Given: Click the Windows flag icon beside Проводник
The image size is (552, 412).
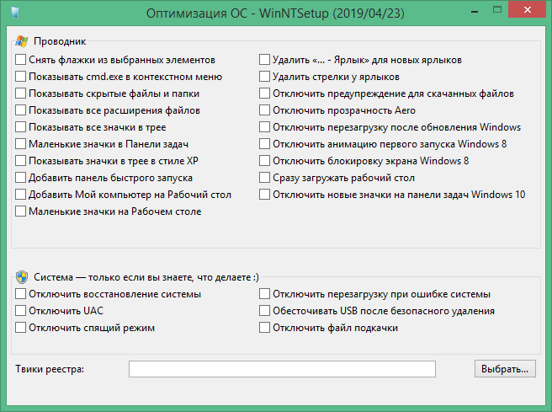Looking at the screenshot, I should (x=22, y=41).
